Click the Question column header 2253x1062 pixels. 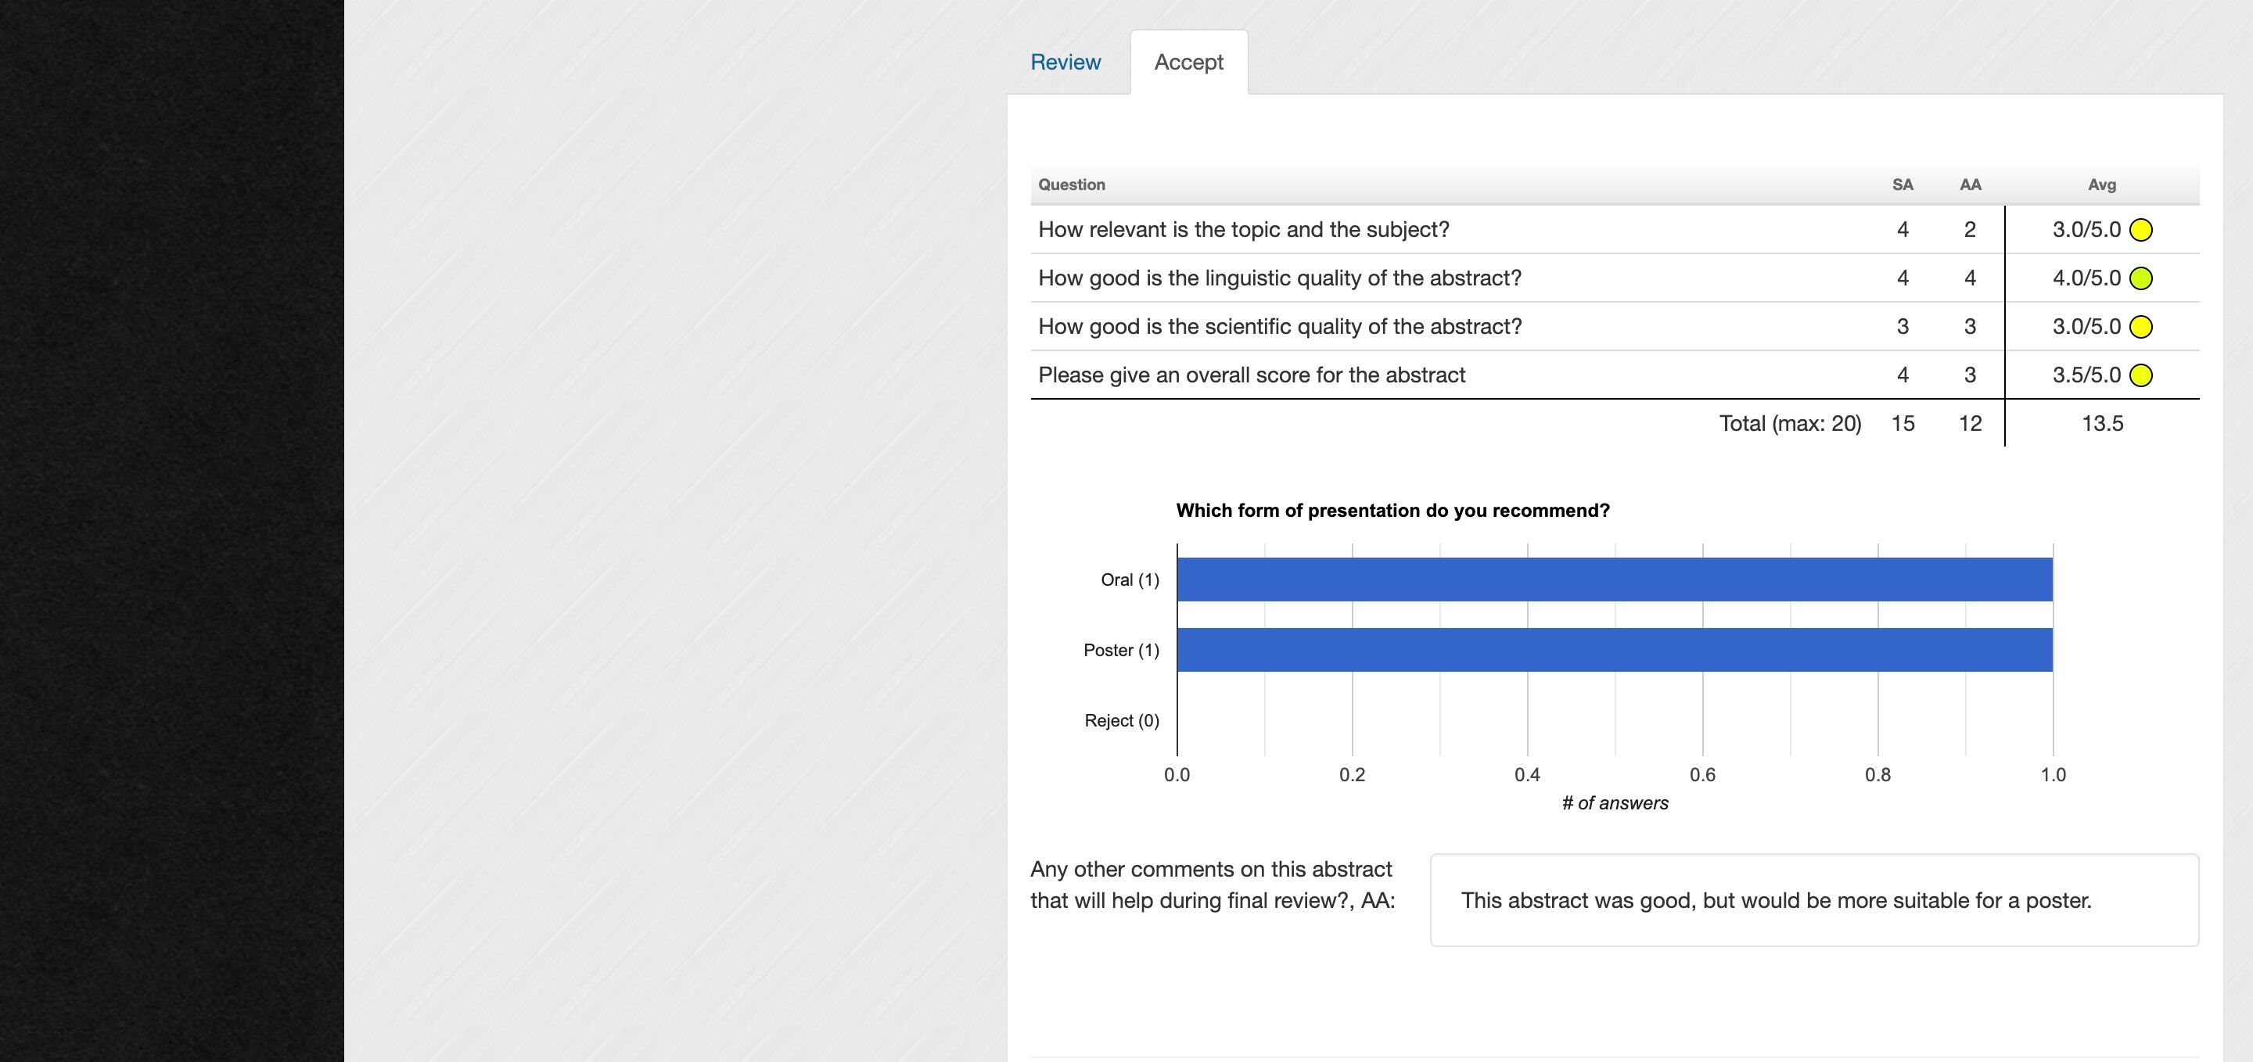1072,185
